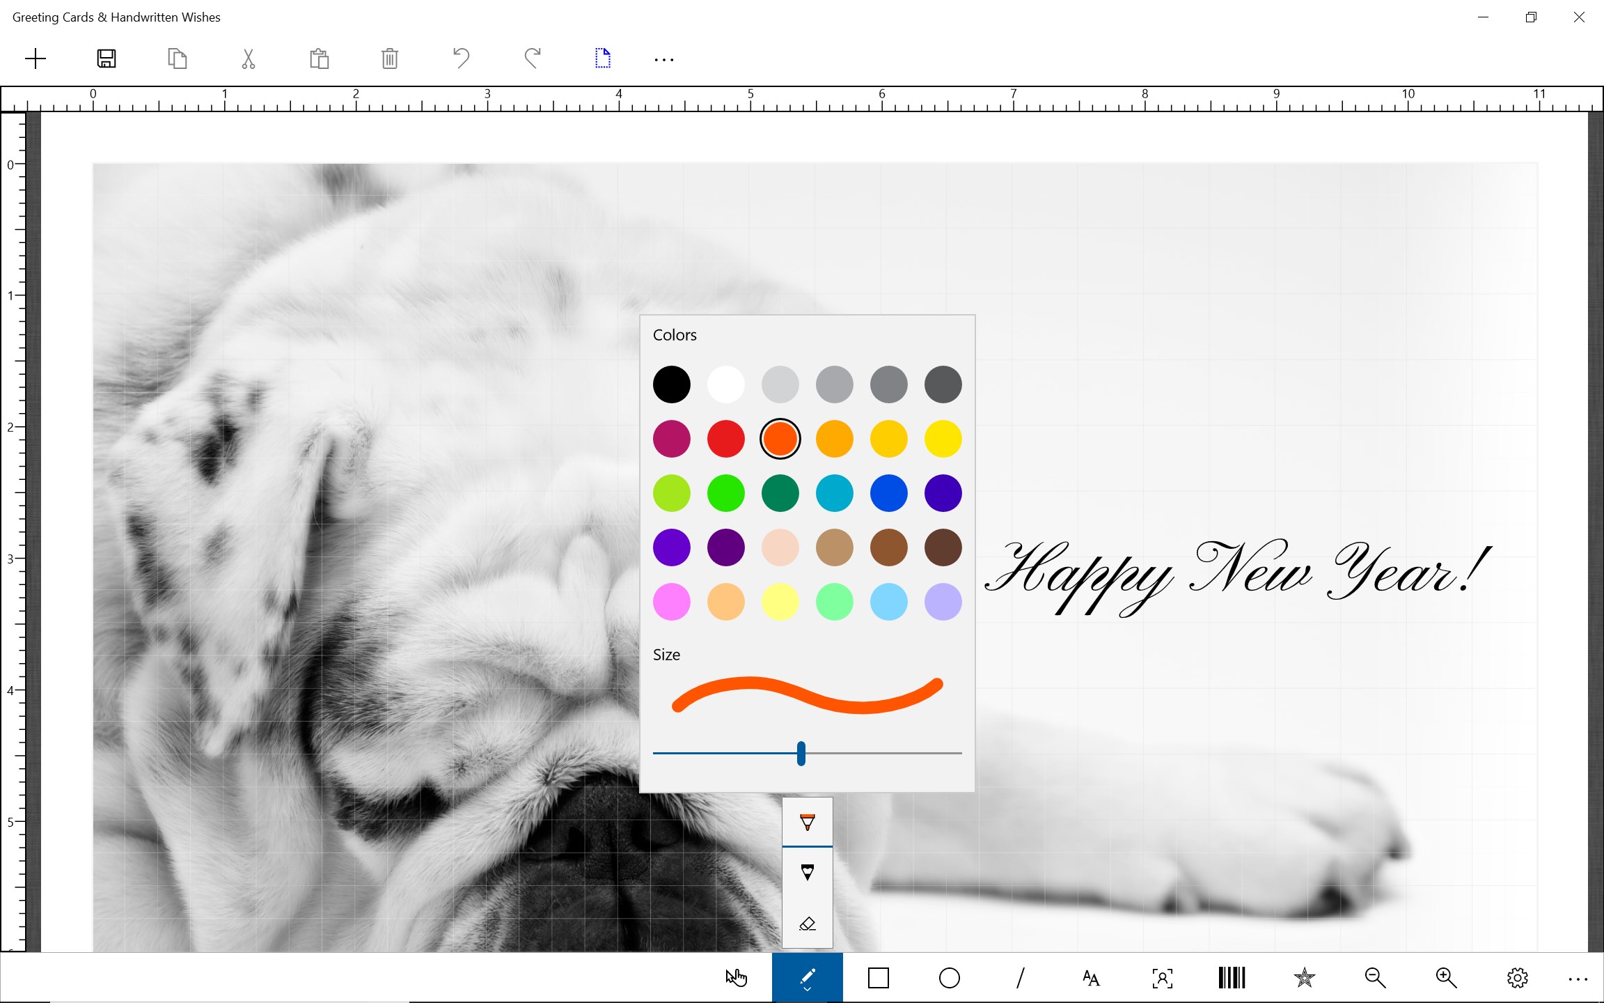The image size is (1604, 1003).
Task: Expand the pen tool chevron flyout
Action: (x=806, y=988)
